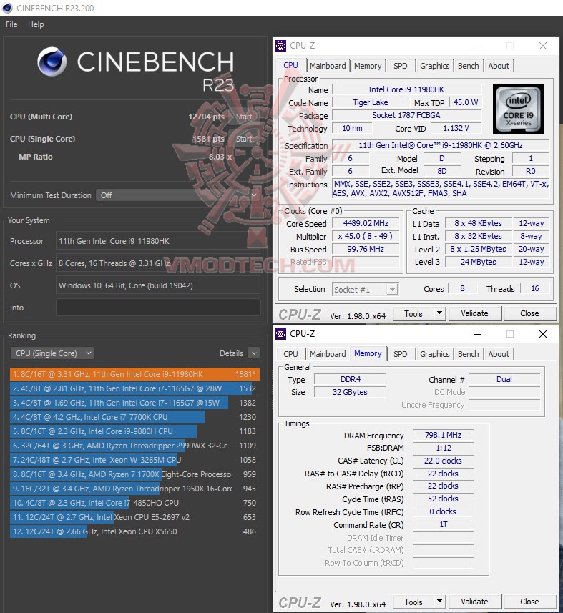Select the Processor field in Your System
This screenshot has height=613, width=563.
[x=158, y=241]
